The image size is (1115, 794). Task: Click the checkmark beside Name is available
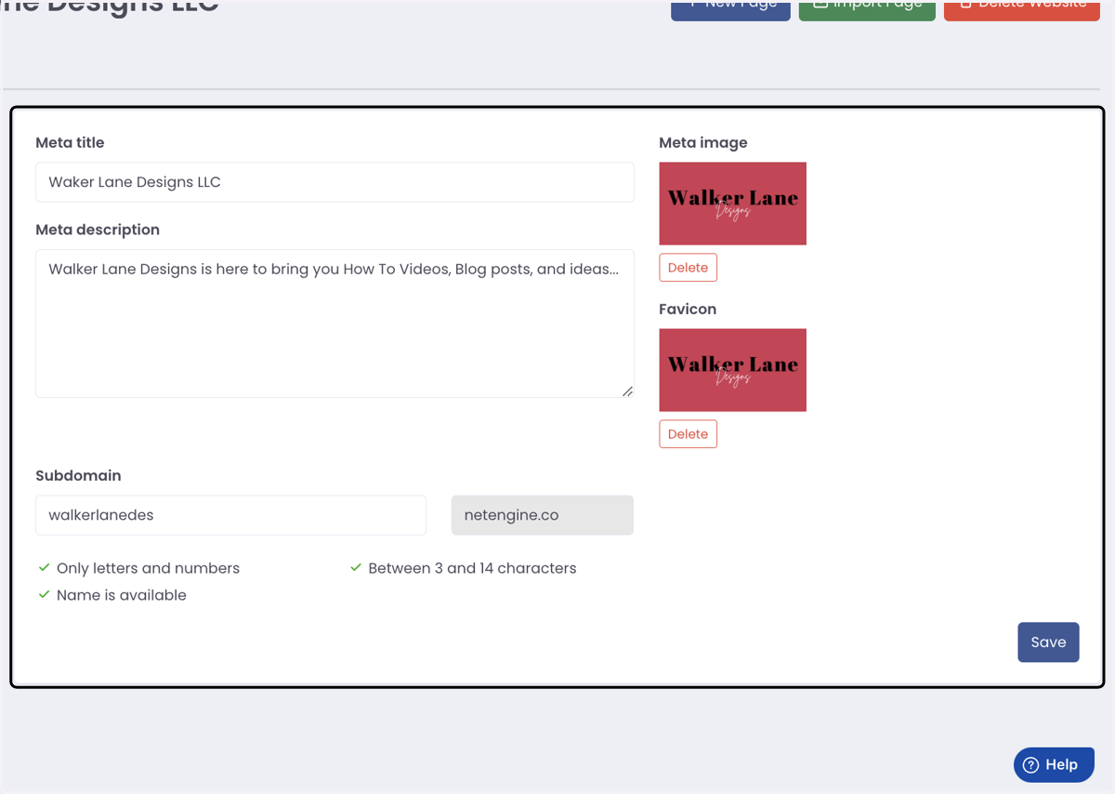point(44,595)
